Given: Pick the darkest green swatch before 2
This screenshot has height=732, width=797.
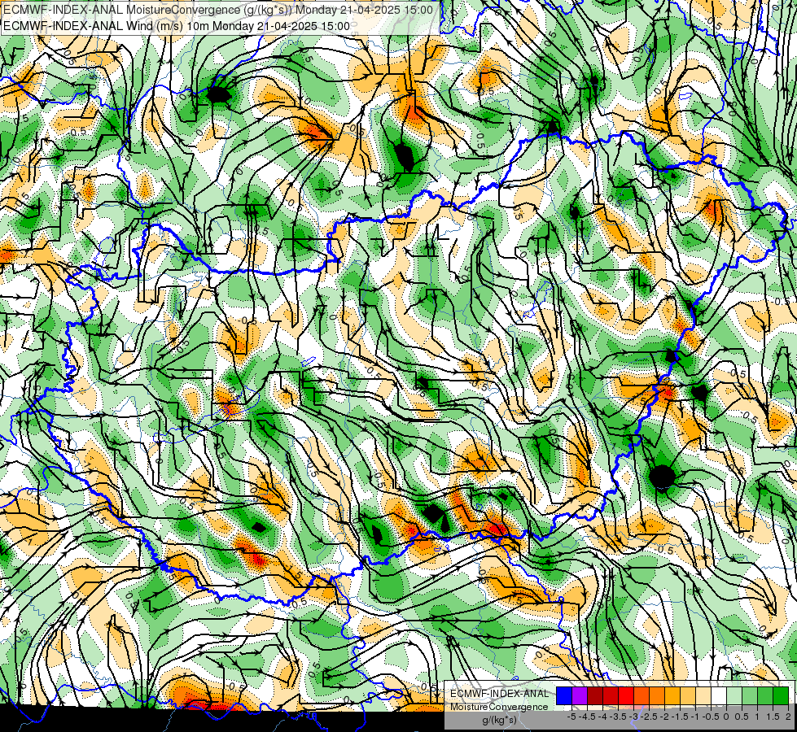Looking at the screenshot, I should click(x=781, y=695).
